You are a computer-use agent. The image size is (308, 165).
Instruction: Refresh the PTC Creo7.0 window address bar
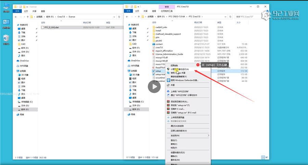(230, 17)
